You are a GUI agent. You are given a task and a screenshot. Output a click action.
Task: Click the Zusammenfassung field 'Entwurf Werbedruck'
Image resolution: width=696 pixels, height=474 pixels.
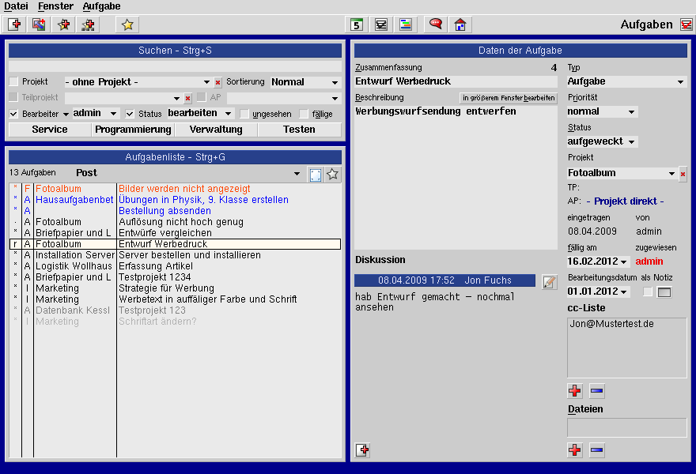(456, 81)
